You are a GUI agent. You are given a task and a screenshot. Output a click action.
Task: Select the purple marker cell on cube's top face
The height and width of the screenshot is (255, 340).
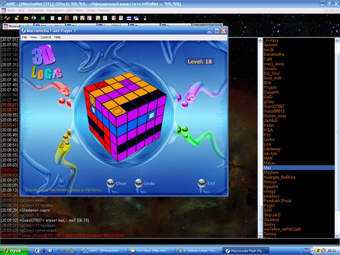[126, 82]
